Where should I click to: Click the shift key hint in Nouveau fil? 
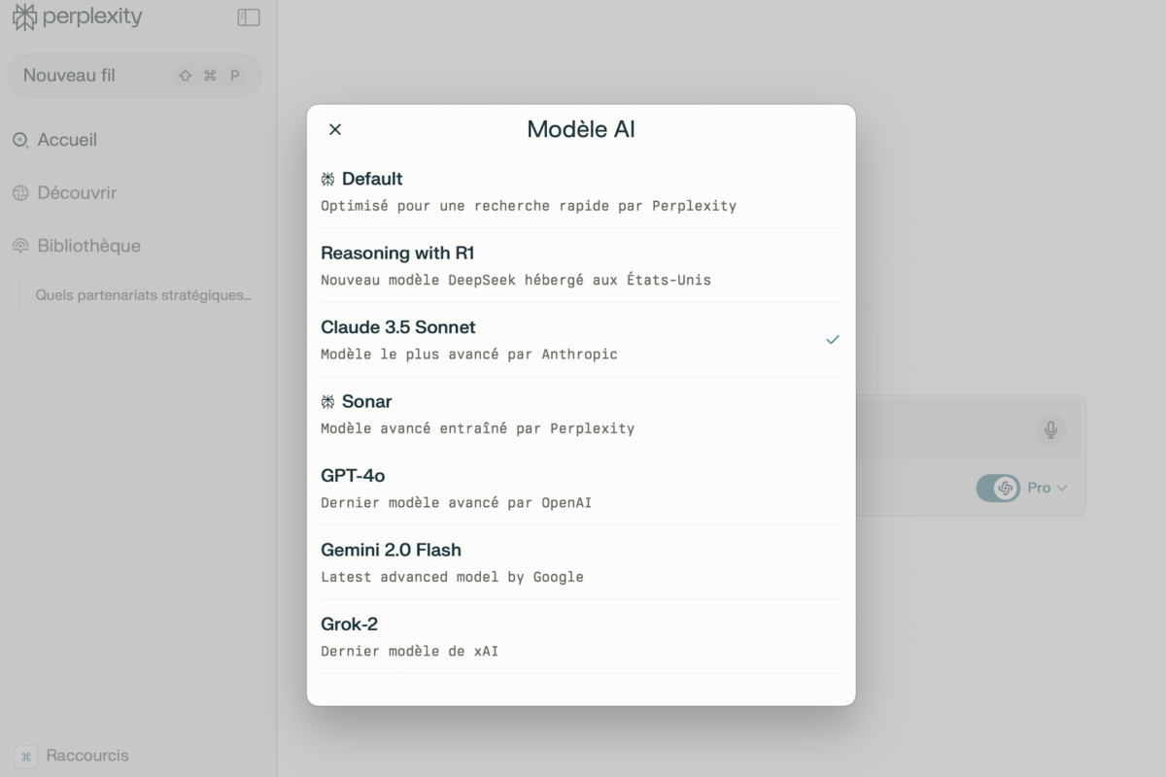[x=186, y=76]
